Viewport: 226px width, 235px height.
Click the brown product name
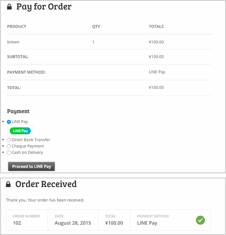click(13, 42)
